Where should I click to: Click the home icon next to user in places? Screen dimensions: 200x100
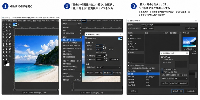tap(129, 41)
